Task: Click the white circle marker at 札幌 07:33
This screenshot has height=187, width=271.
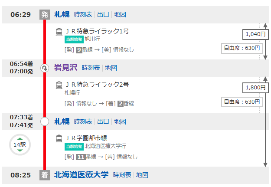Action: pyautogui.click(x=45, y=121)
